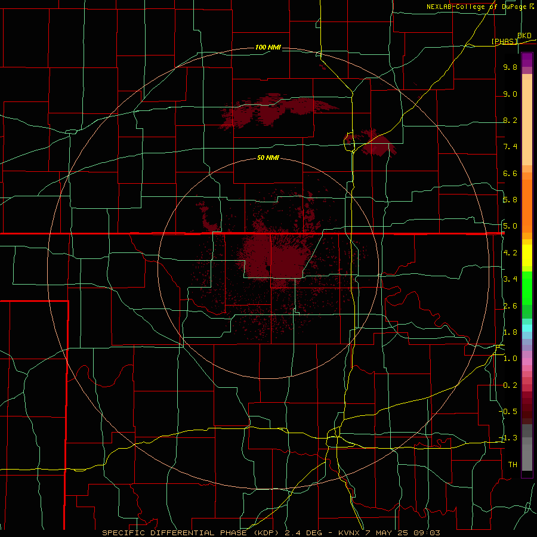Viewport: 537px width, 537px height.
Task: Pick the large peach band in color scale
Action: click(527, 122)
